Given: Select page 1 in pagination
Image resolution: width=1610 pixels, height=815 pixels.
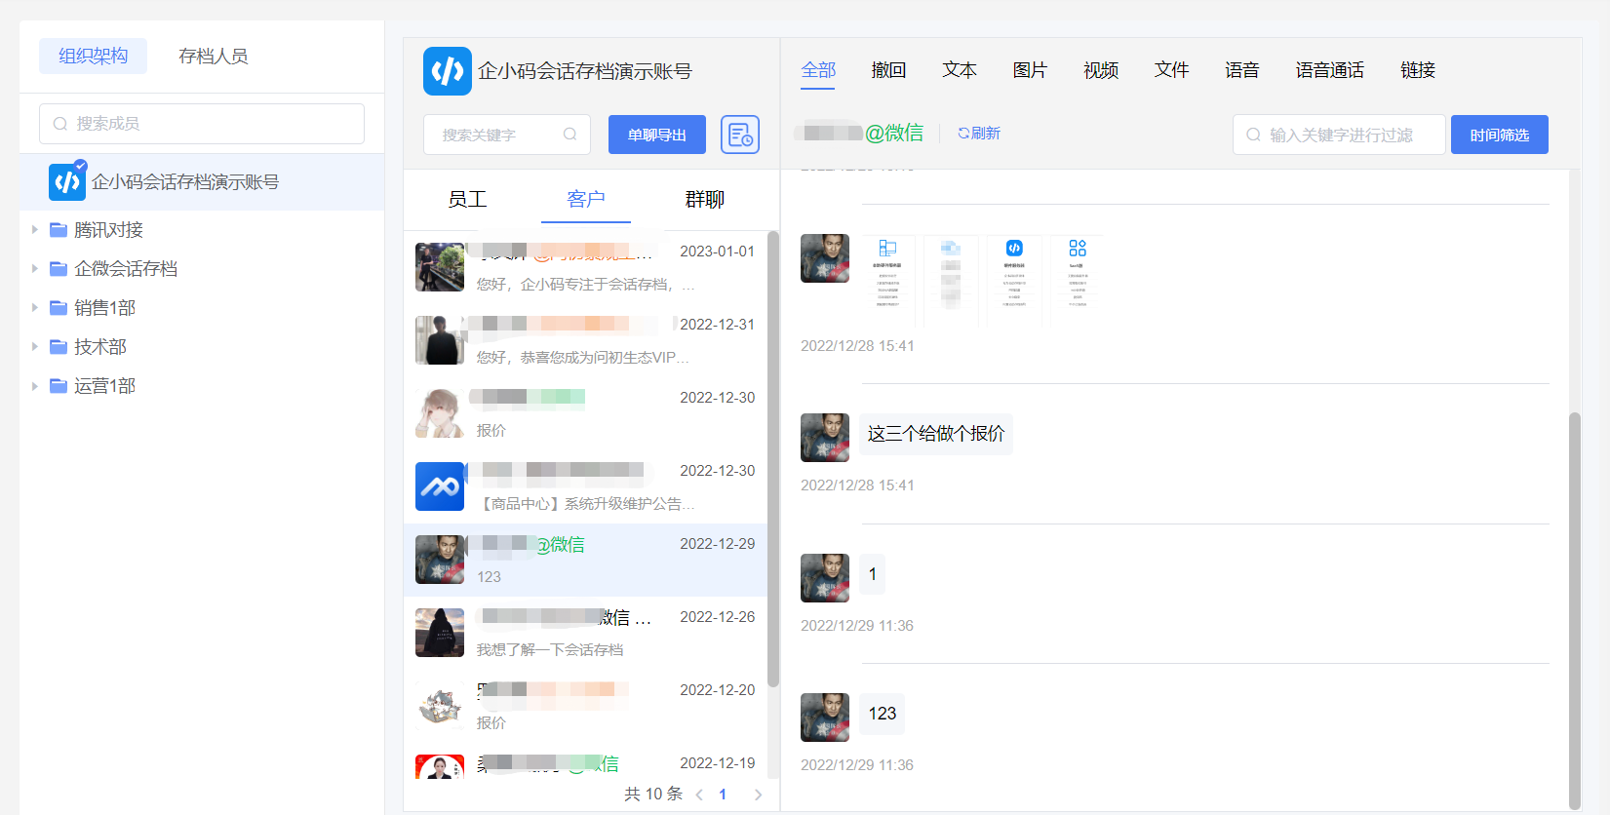Looking at the screenshot, I should pos(723,795).
